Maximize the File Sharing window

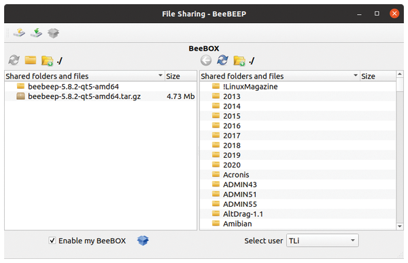pos(377,14)
